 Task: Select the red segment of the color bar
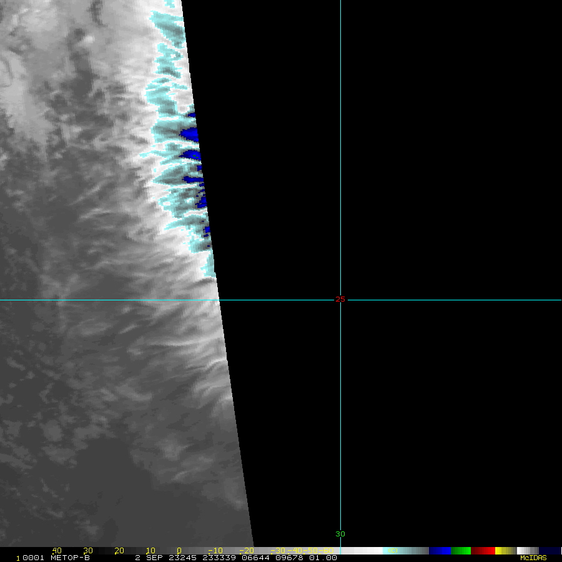pyautogui.click(x=483, y=551)
